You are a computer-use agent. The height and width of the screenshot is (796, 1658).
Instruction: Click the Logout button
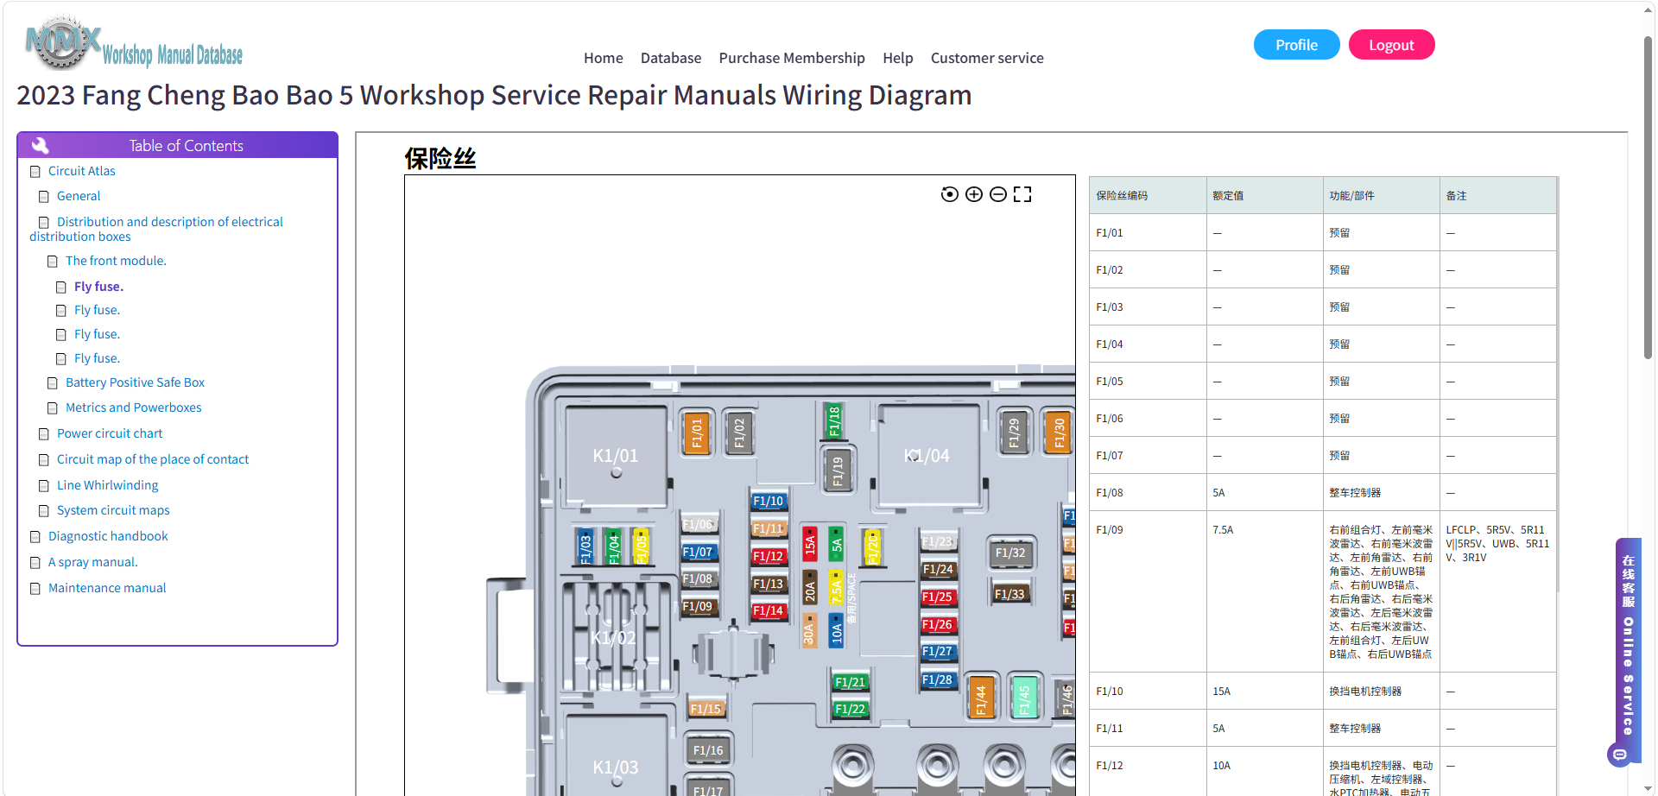(x=1391, y=45)
